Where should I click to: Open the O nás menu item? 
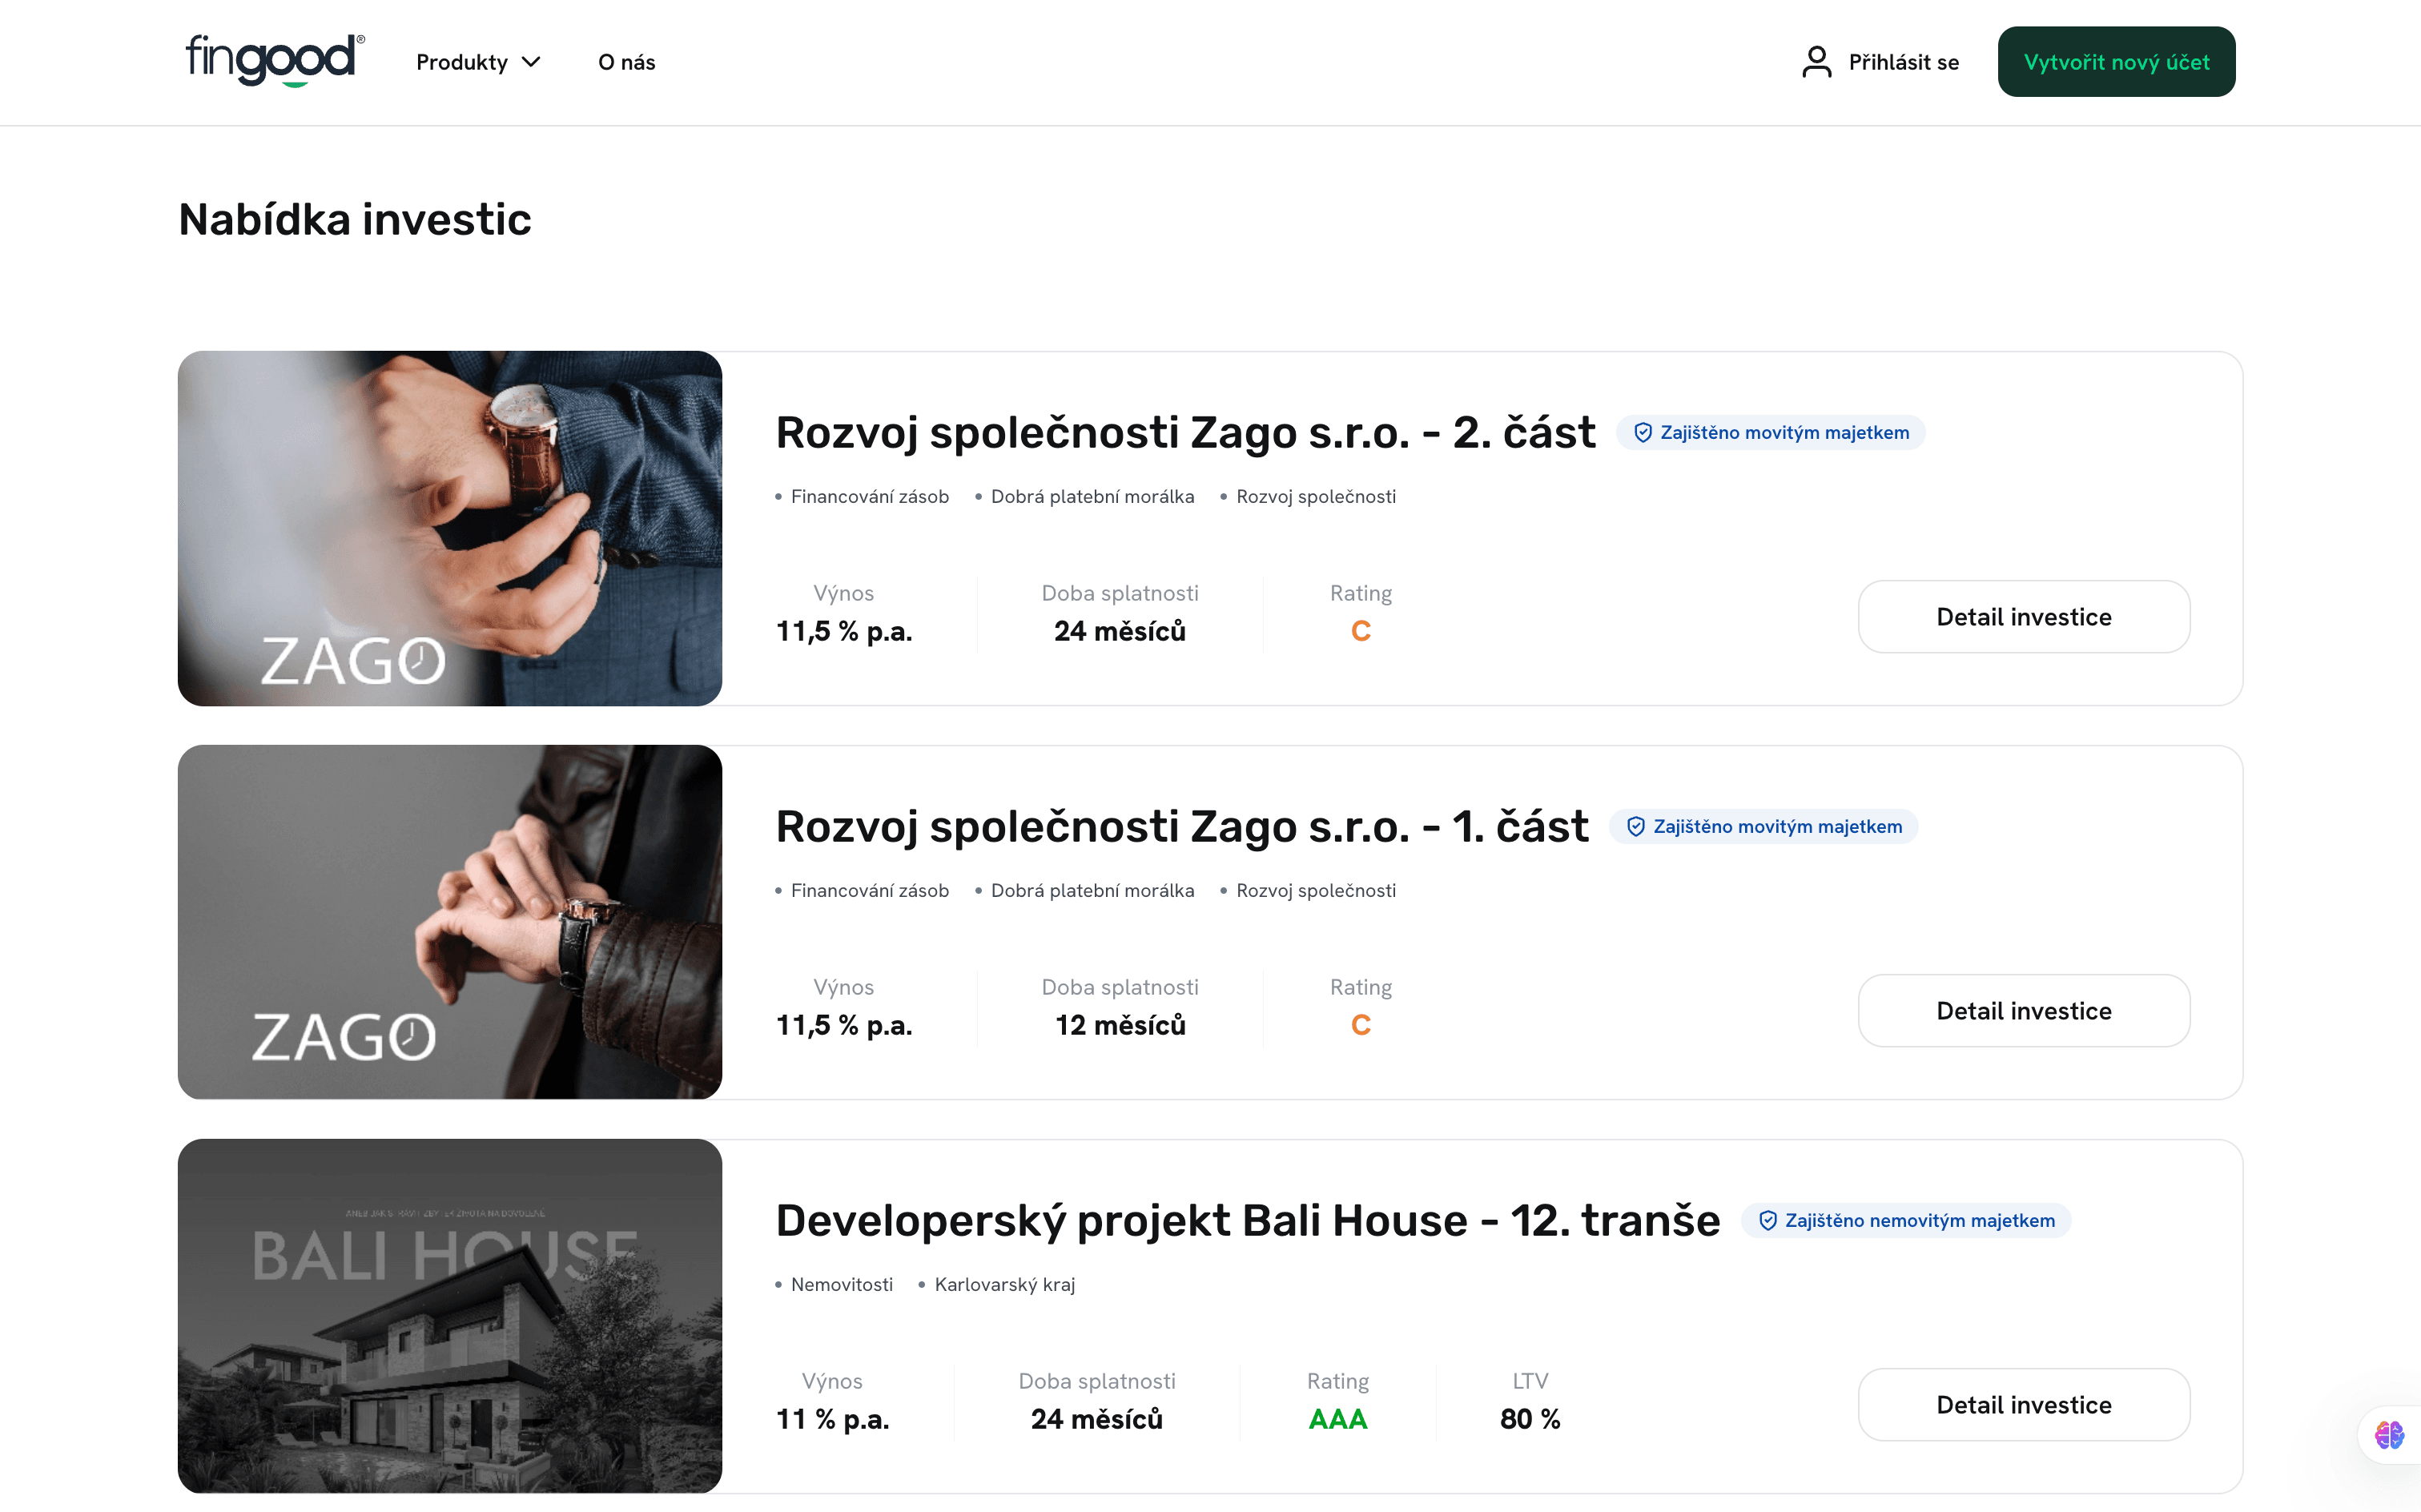[x=627, y=61]
